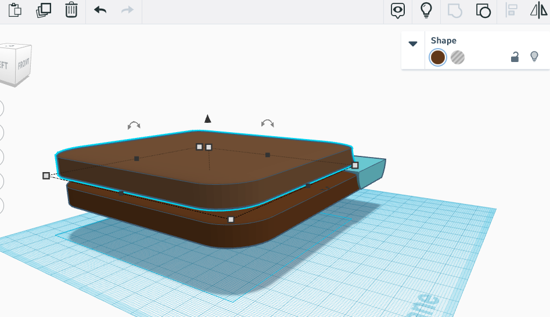The height and width of the screenshot is (317, 550).
Task: Select the far-left white corner handle
Action: 46,176
